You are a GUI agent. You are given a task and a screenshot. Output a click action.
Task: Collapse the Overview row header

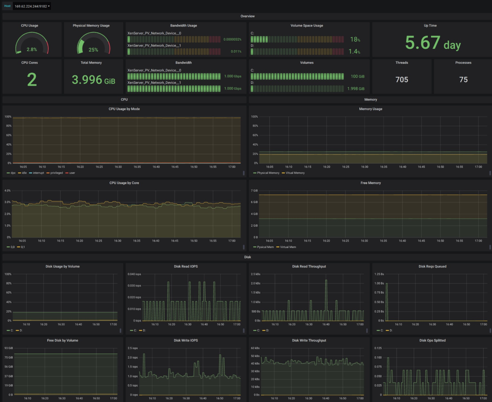[x=247, y=16]
